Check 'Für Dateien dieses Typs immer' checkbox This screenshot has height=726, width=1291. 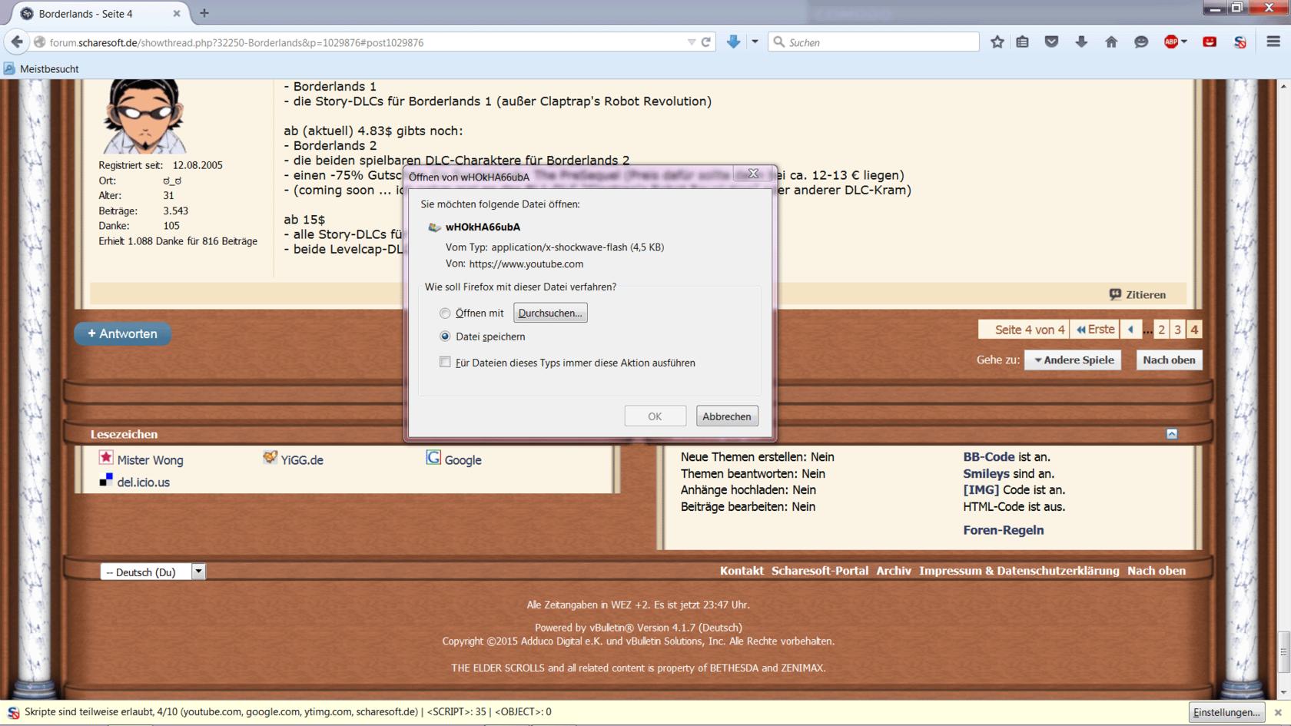[445, 362]
